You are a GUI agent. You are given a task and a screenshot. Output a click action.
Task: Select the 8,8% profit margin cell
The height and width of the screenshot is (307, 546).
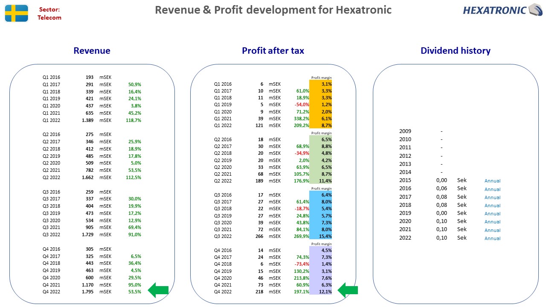tap(321, 146)
